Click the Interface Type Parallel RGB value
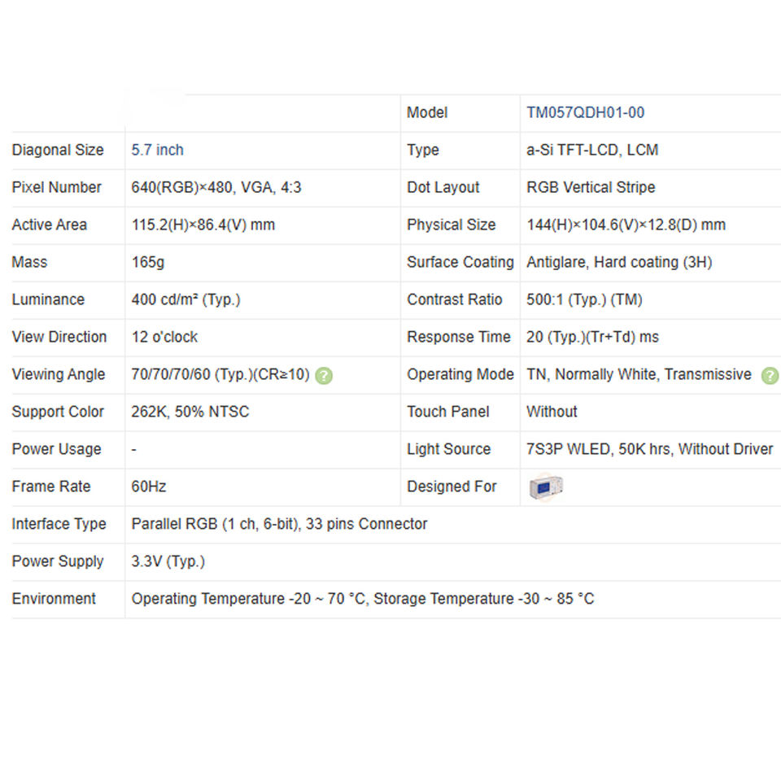 (279, 524)
